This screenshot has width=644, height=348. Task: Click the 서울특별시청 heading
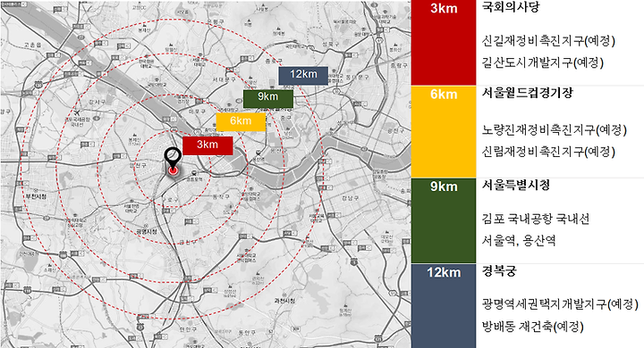point(516,186)
